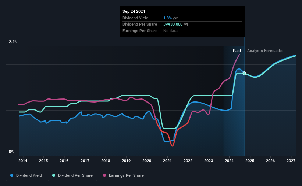Click the 2021 x-axis label
302x186 pixels.
point(167,161)
